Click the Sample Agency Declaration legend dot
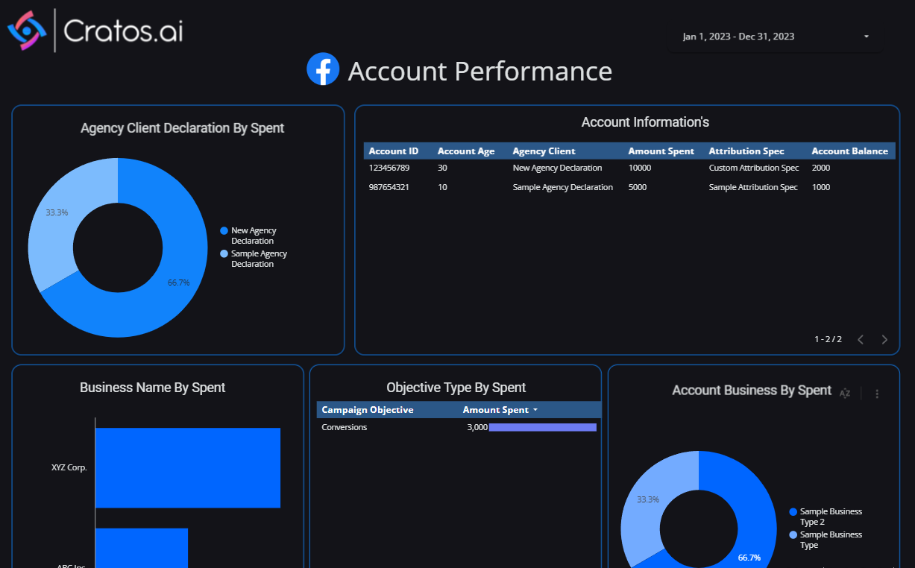 coord(224,254)
